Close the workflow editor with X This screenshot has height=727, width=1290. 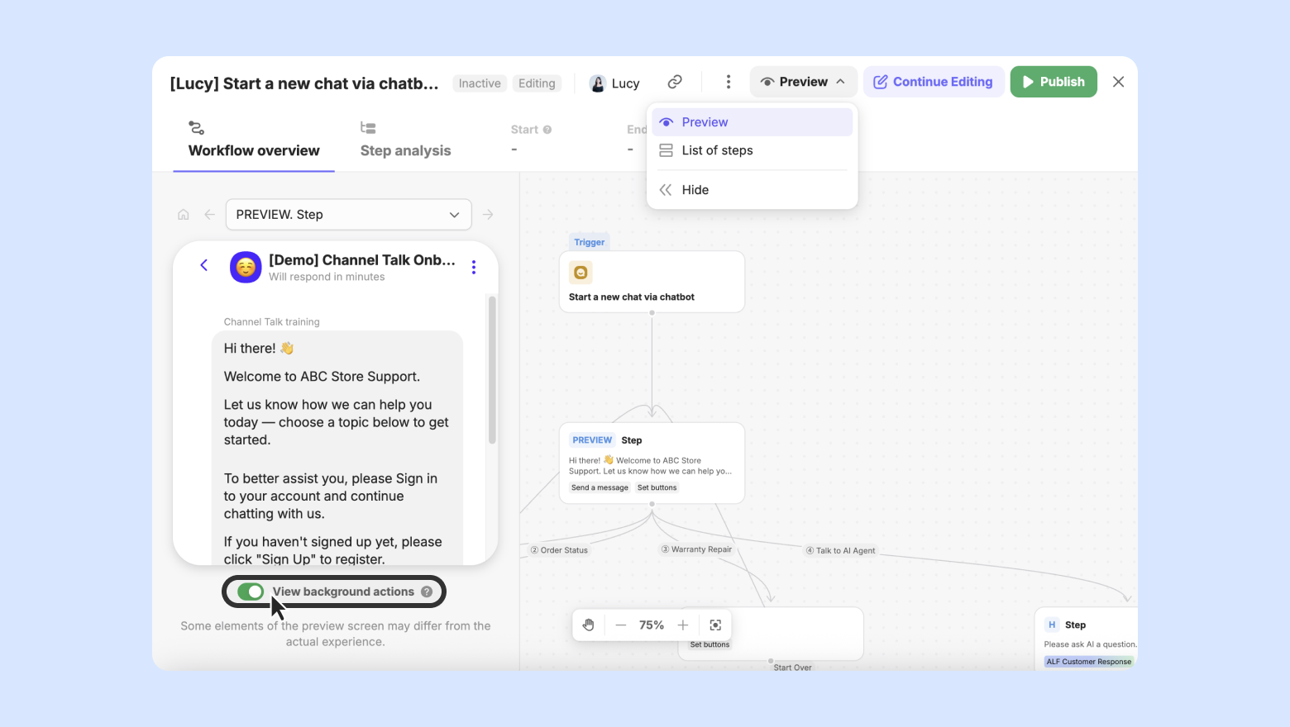coord(1118,82)
